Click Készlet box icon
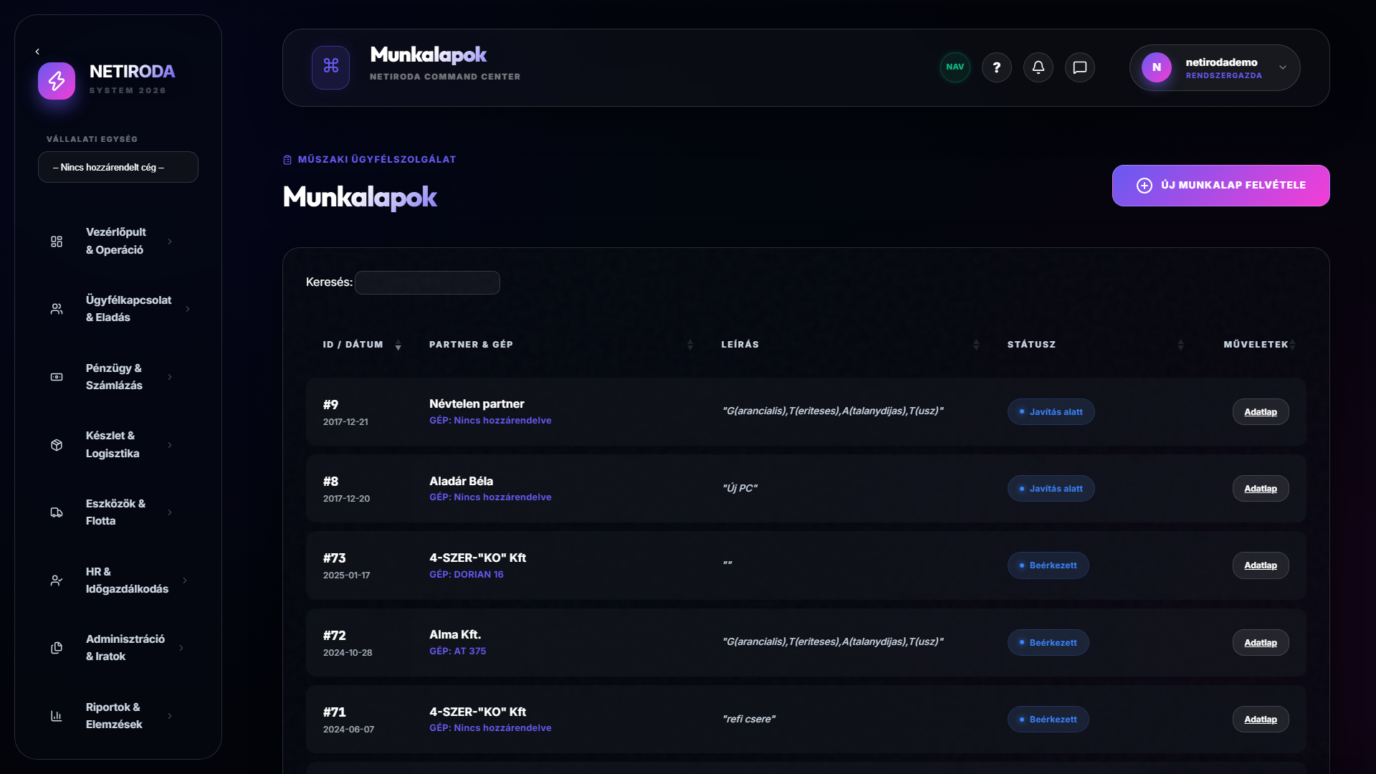This screenshot has height=774, width=1376. point(57,445)
